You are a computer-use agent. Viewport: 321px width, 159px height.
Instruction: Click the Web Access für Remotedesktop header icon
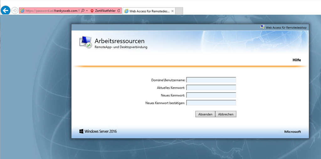(262, 27)
